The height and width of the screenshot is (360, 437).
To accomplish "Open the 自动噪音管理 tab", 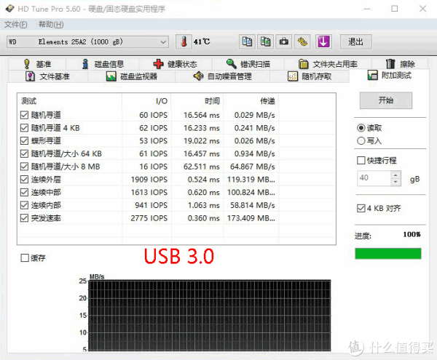I will pos(222,76).
